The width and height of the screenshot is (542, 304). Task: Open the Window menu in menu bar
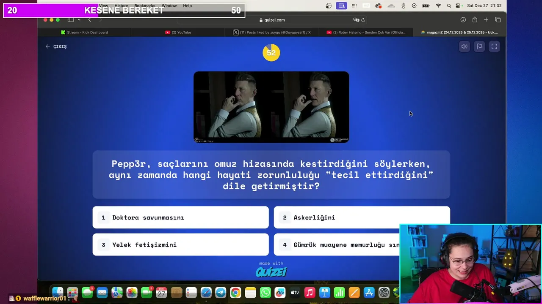tap(169, 5)
